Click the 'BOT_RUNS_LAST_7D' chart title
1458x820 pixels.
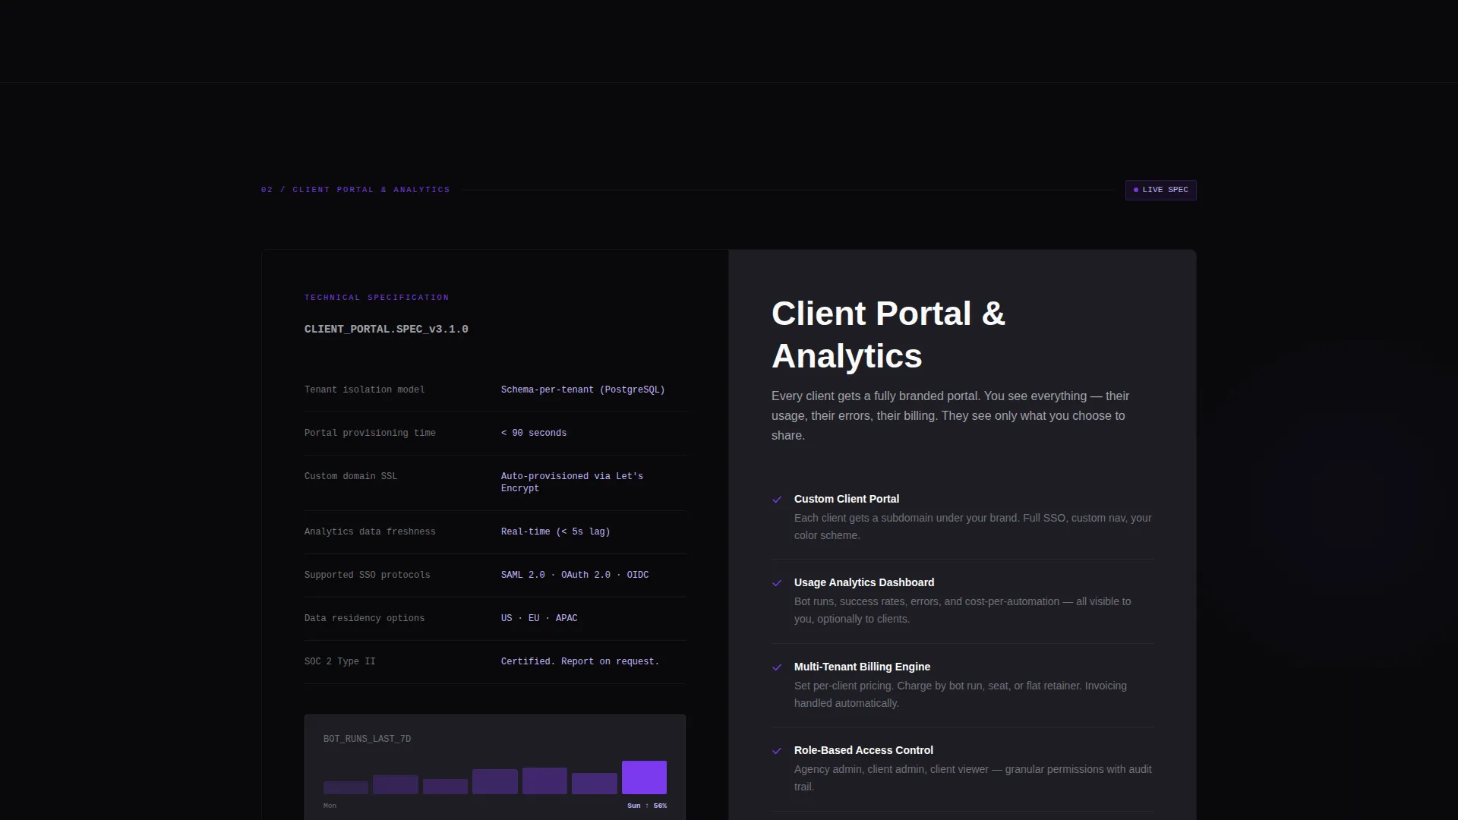367,739
